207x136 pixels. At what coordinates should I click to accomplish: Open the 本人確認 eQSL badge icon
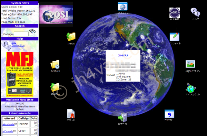(175, 13)
